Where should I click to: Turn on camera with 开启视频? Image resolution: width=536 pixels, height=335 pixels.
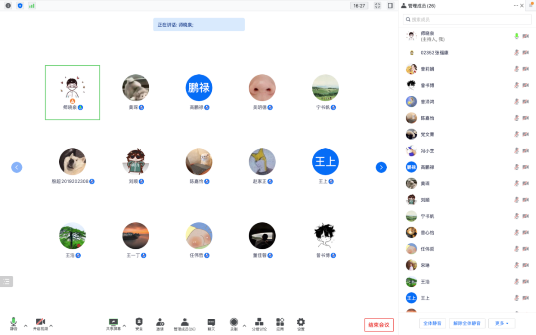pyautogui.click(x=40, y=323)
